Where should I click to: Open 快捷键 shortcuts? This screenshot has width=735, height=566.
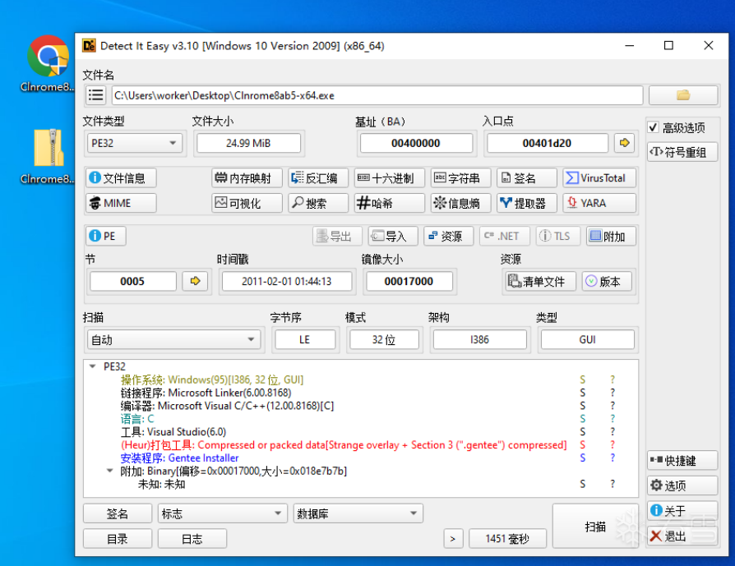(x=682, y=461)
